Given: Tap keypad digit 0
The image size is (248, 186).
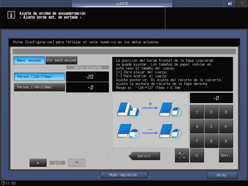Looking at the screenshot, I should (x=197, y=155).
